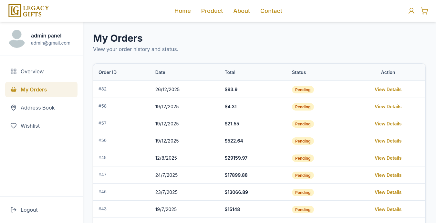
Task: Click the Legacy Gifts logo
Action: point(28,11)
